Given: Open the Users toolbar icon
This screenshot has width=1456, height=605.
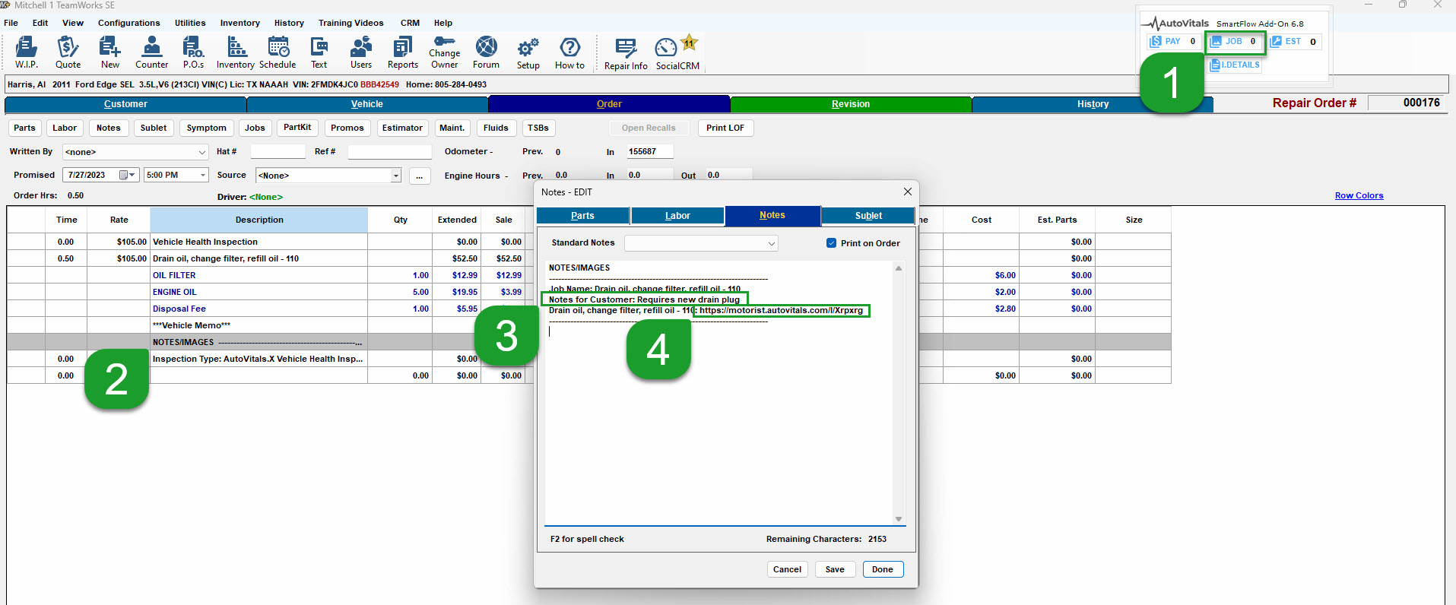Looking at the screenshot, I should click(361, 52).
